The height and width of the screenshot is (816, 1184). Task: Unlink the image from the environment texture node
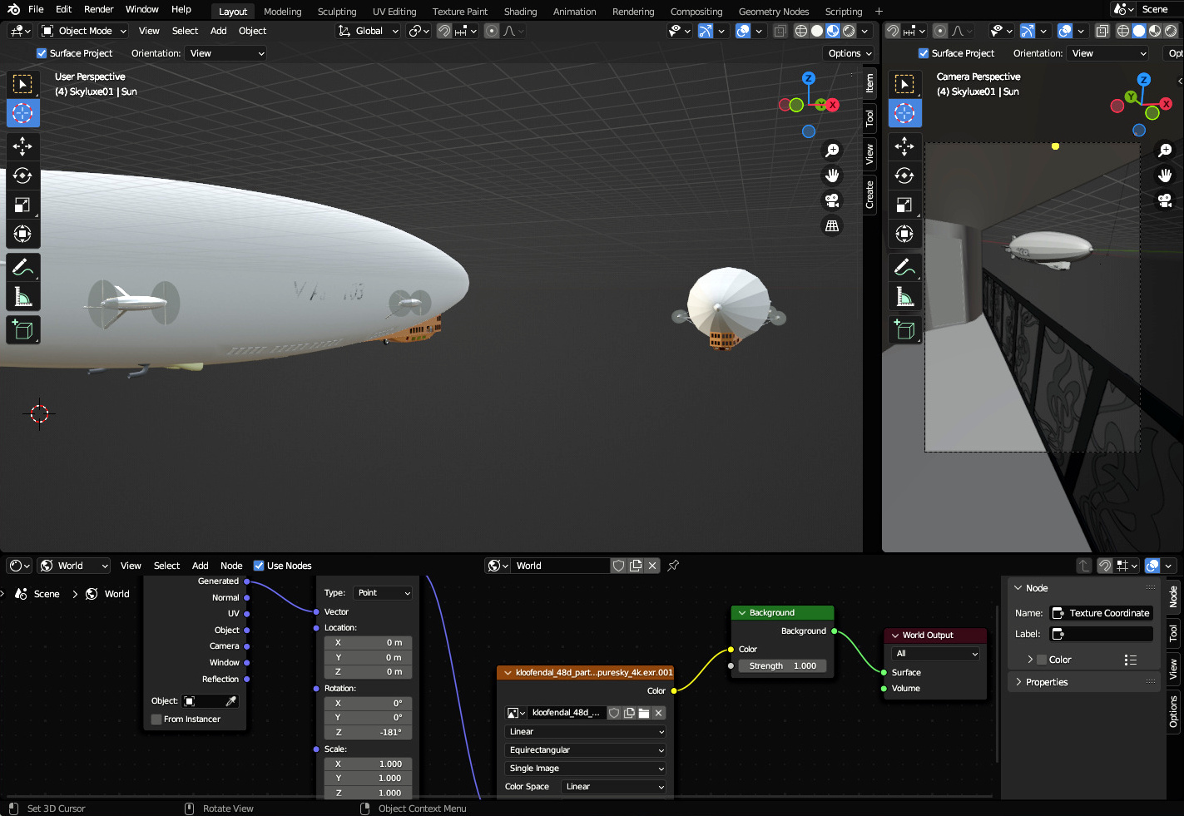click(x=658, y=713)
